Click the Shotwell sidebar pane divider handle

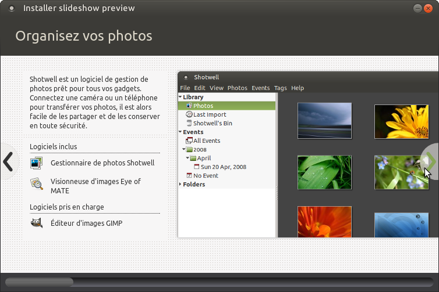point(277,193)
